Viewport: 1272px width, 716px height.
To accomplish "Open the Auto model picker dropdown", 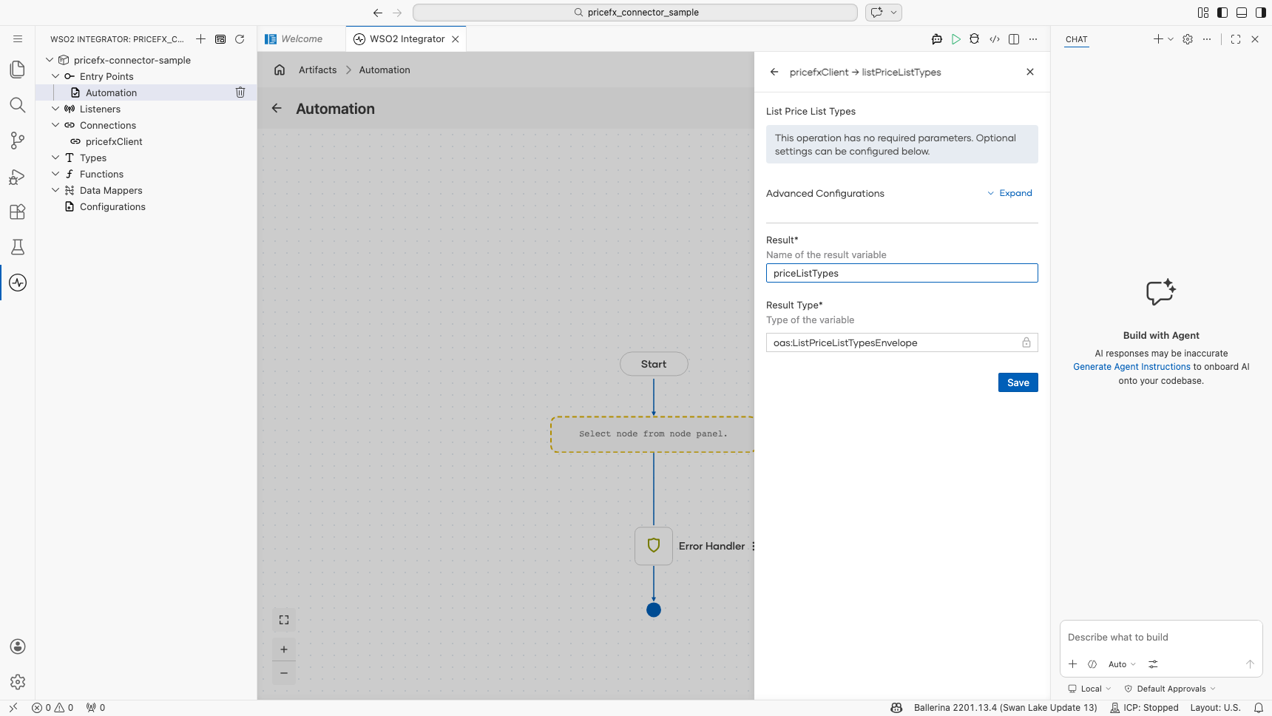I will pos(1122,664).
